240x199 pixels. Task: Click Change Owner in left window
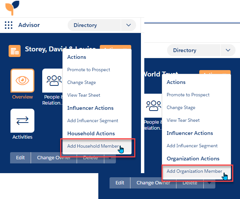click(54, 158)
